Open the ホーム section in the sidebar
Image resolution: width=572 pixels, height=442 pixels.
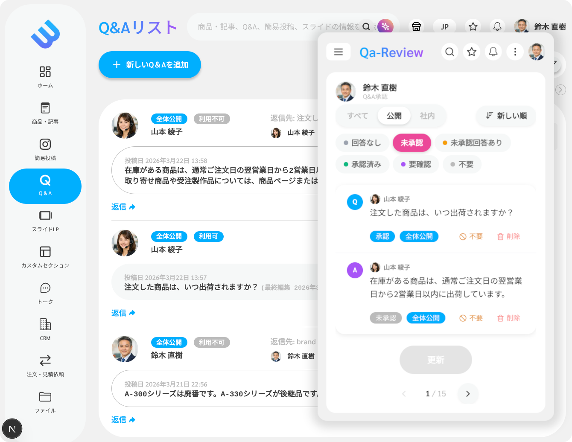coord(45,76)
